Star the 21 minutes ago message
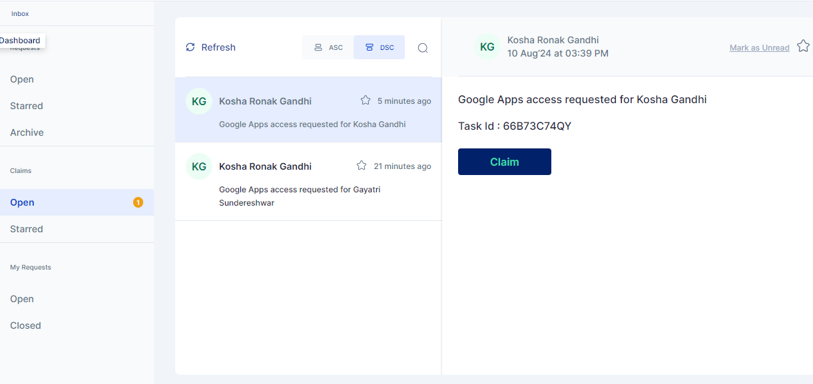 (x=362, y=166)
